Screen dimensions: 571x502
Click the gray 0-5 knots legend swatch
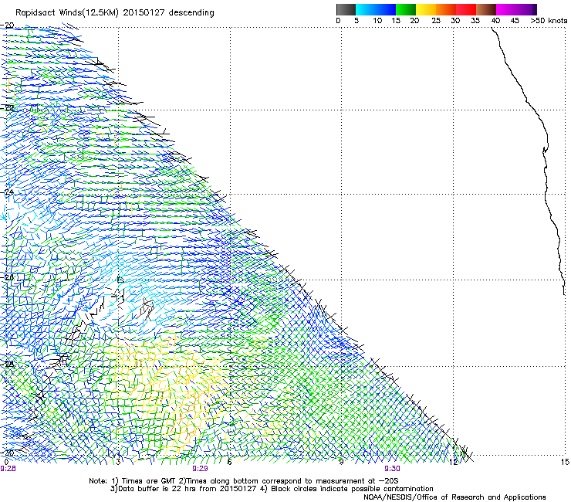click(x=346, y=9)
